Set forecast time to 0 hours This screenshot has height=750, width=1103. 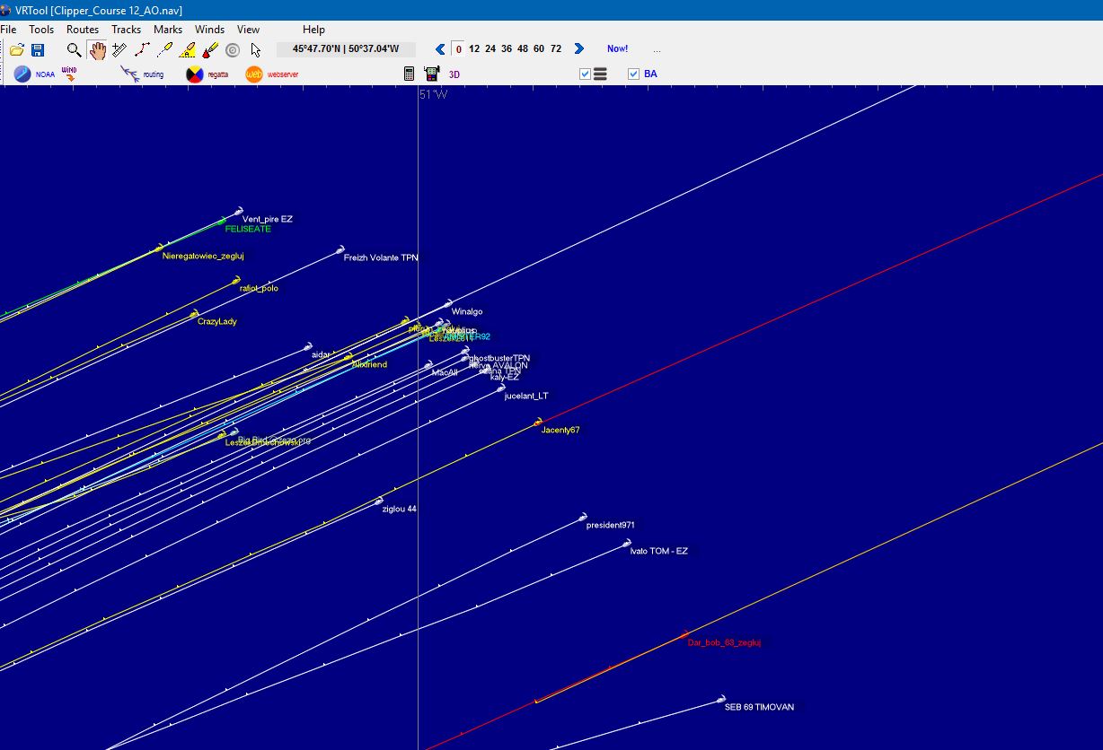coord(458,49)
